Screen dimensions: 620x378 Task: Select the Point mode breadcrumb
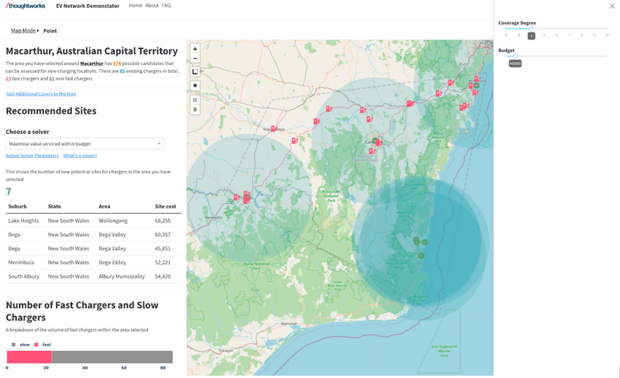[50, 31]
